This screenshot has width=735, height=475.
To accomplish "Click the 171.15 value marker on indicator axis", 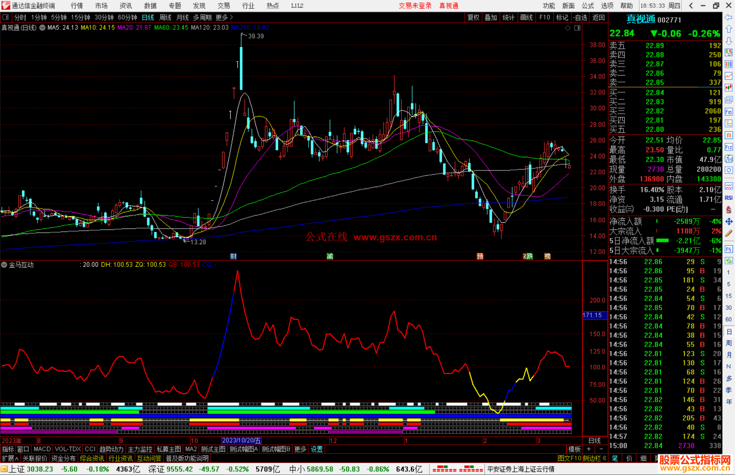I will point(592,315).
